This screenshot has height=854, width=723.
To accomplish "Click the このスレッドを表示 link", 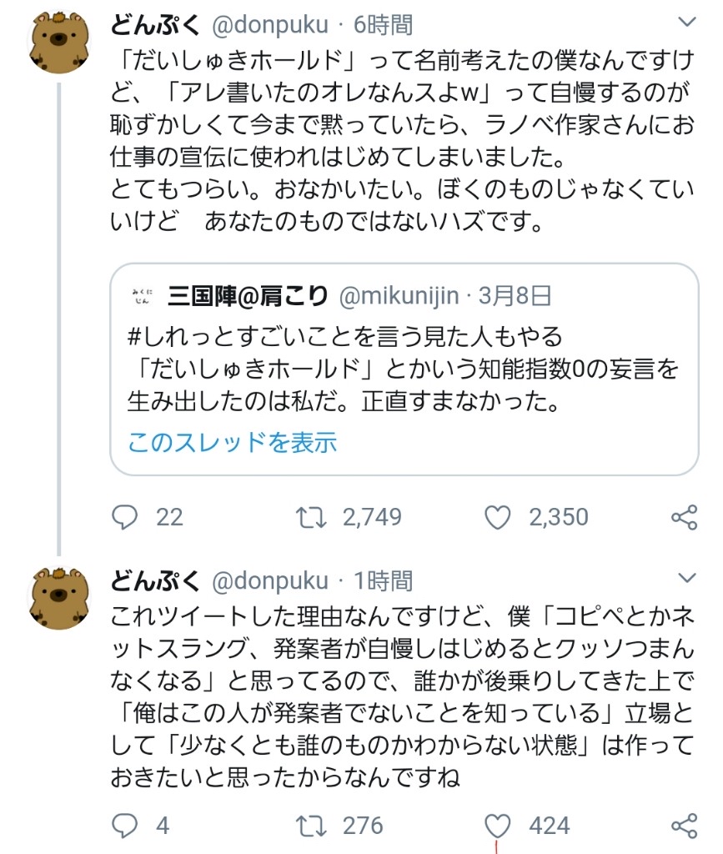I will click(232, 441).
